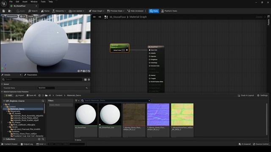Reset Parameter Name to default
Viewport: 271px width, 152px height.
(86, 88)
